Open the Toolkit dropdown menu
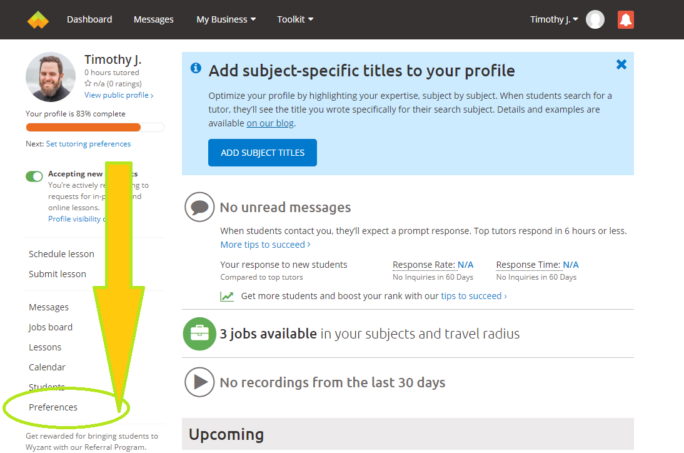 pos(295,19)
